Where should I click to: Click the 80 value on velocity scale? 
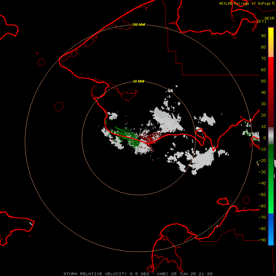pyautogui.click(x=263, y=47)
